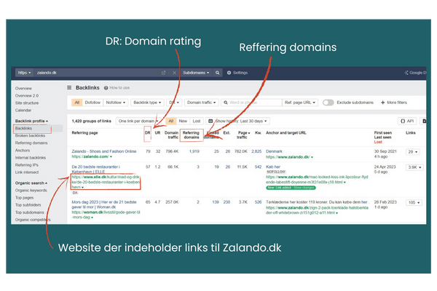The width and height of the screenshot is (437, 291).
Task: Expand links dropdown showing 105
Action: [x=414, y=202]
